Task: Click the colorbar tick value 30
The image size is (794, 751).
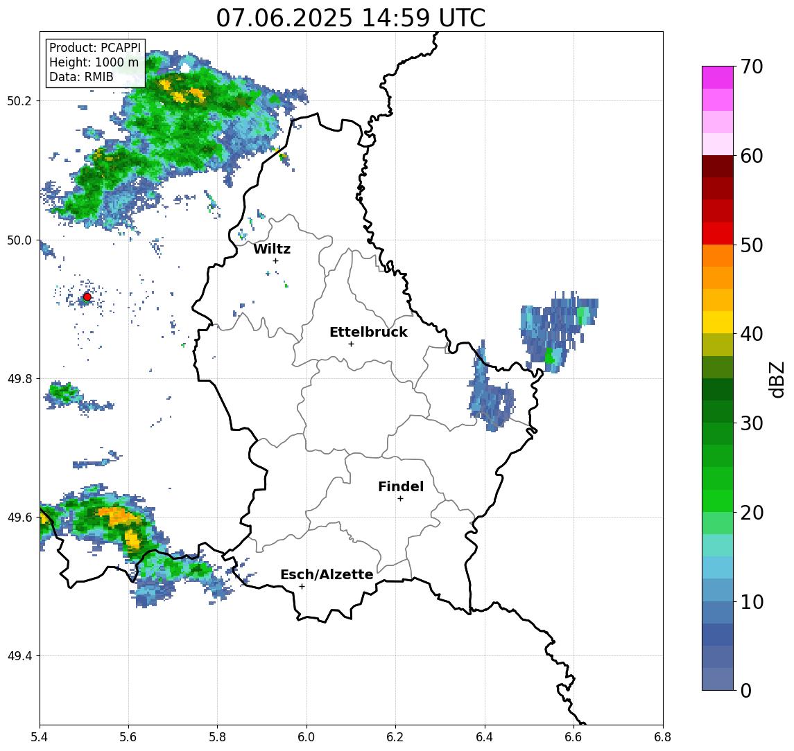Action: point(752,423)
